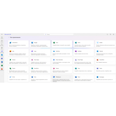Screen dimensions: 116x116
Task: Click the Microsoft 365 header link
Action: 8,35
